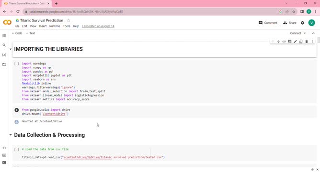Open the Files folder icon in sidebar
The image size is (320, 172).
pyautogui.click(x=4, y=64)
